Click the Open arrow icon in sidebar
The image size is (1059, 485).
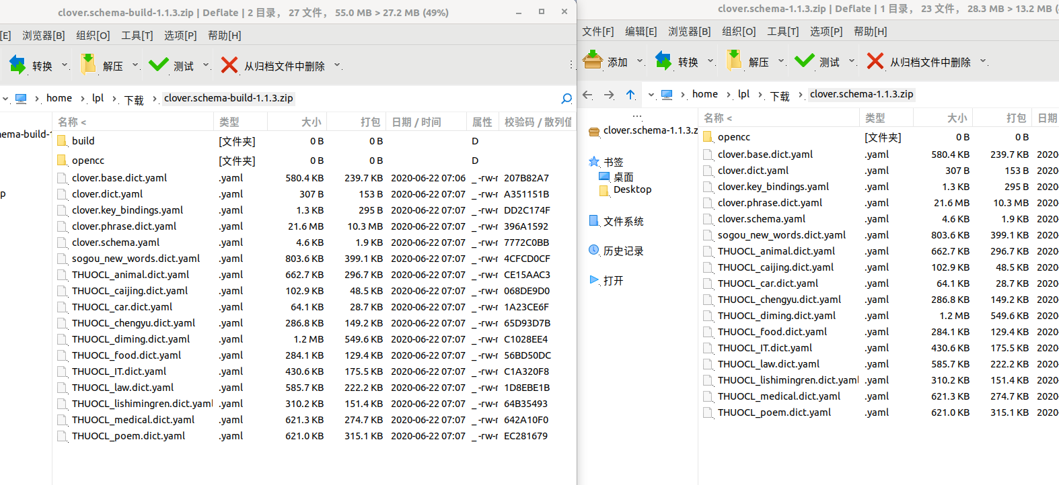point(594,279)
